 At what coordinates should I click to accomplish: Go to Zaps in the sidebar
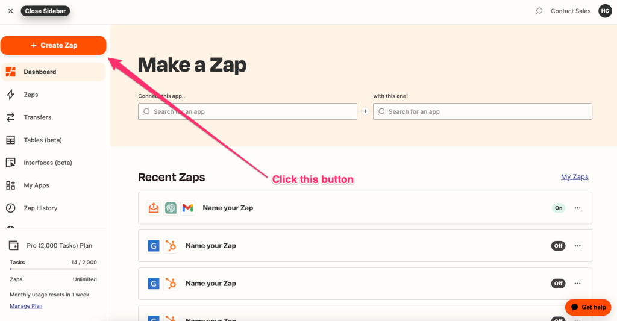tap(31, 95)
